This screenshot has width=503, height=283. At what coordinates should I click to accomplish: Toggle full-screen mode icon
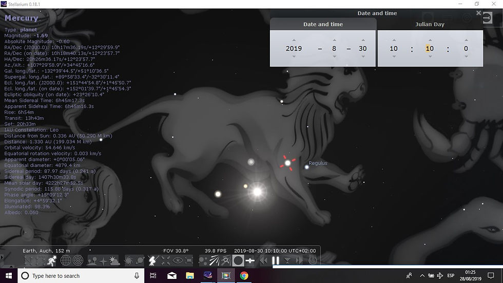point(189,260)
